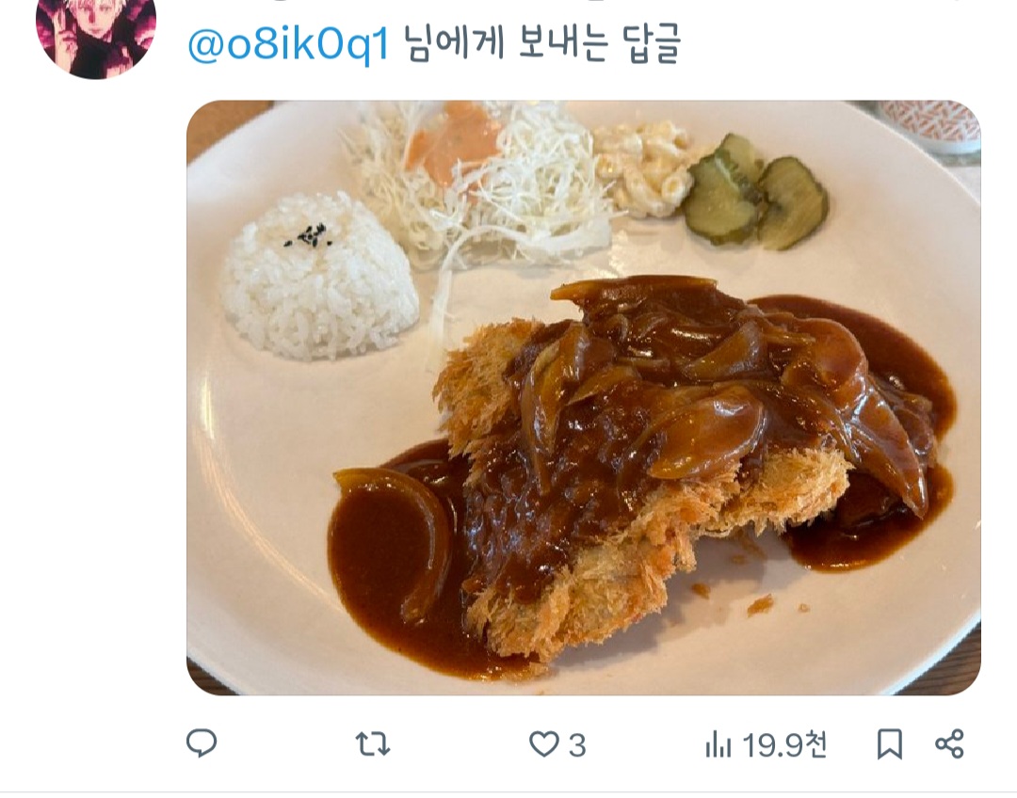Open the share icon menu
Viewport: 1017px width, 798px height.
point(949,745)
